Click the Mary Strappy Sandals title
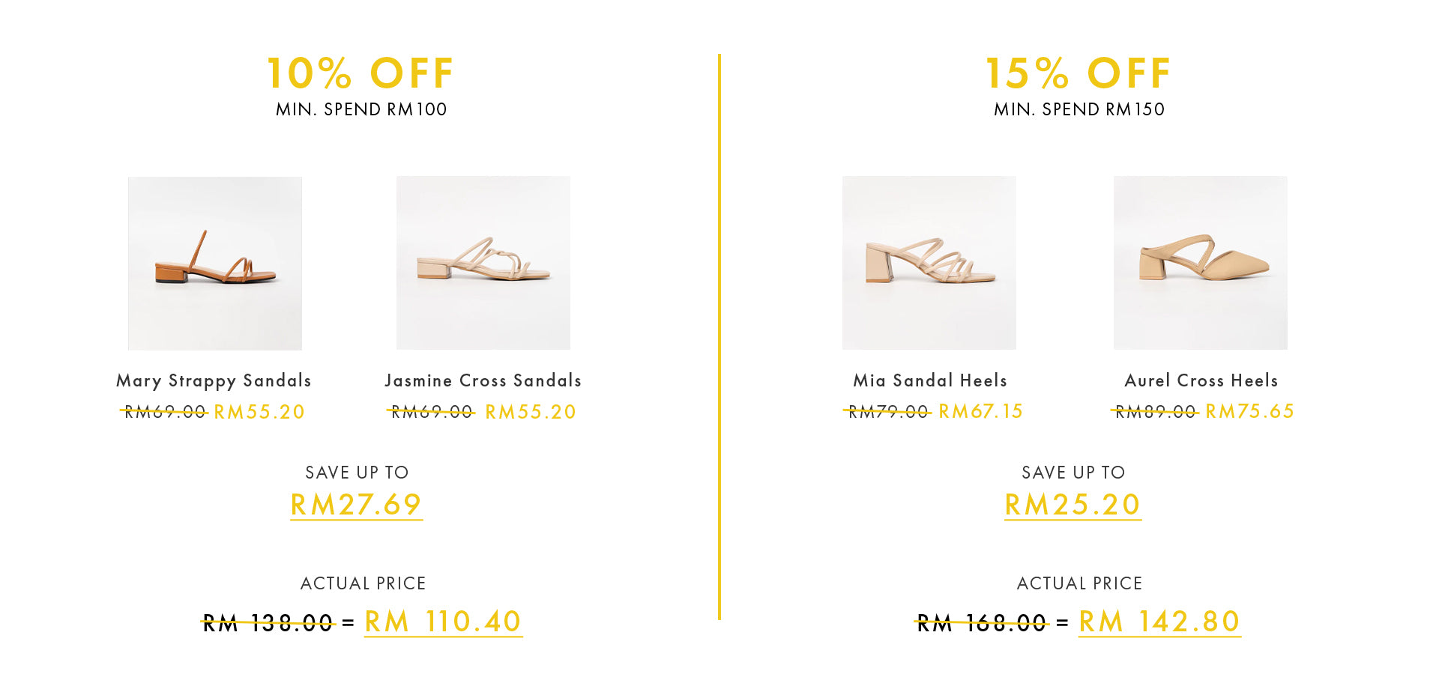 (x=214, y=381)
